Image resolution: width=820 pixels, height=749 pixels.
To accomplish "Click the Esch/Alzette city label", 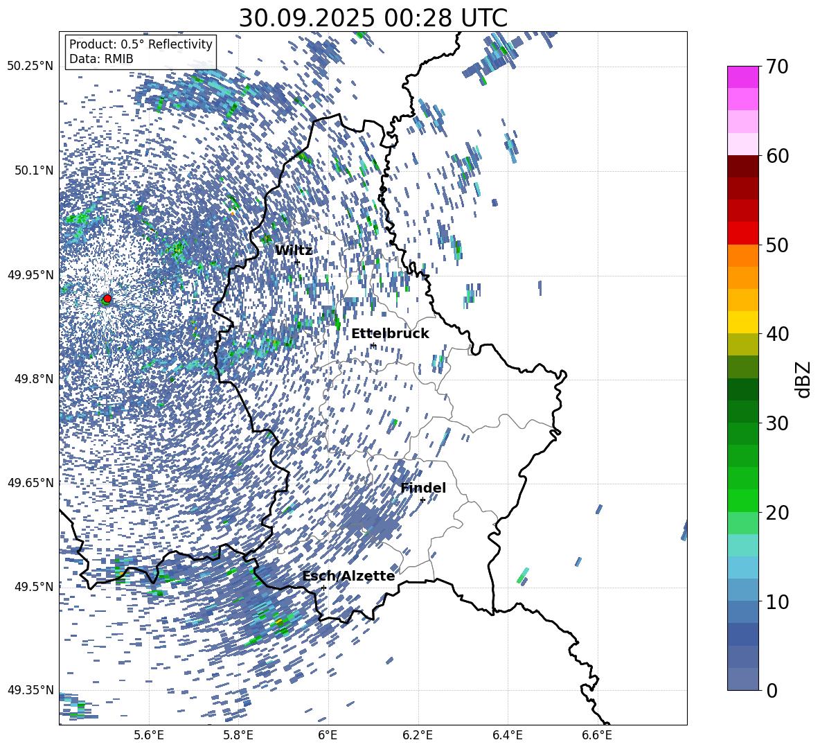I will pyautogui.click(x=348, y=576).
